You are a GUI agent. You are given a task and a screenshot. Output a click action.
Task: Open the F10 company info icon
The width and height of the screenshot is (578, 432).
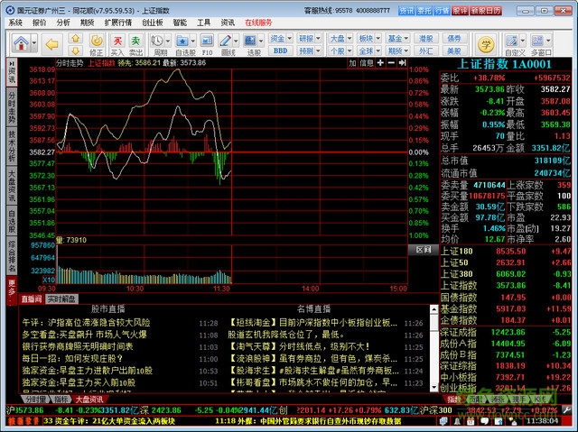tap(207, 44)
